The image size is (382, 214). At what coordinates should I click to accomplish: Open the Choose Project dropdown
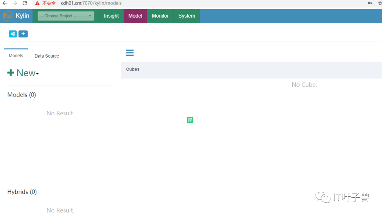point(66,16)
